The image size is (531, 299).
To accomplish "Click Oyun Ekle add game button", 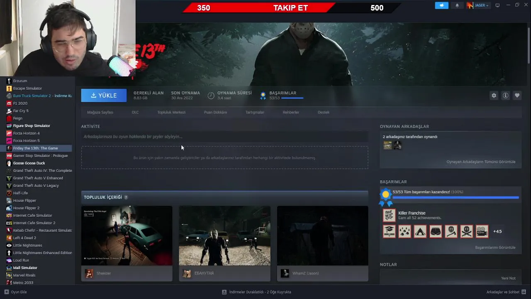I will pos(15,292).
